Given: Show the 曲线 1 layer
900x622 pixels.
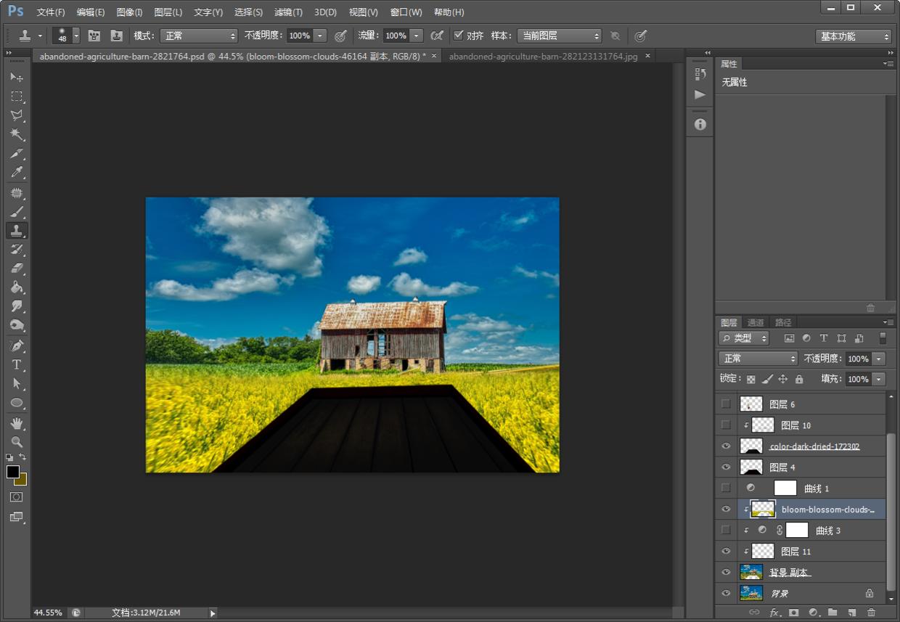Looking at the screenshot, I should (726, 488).
